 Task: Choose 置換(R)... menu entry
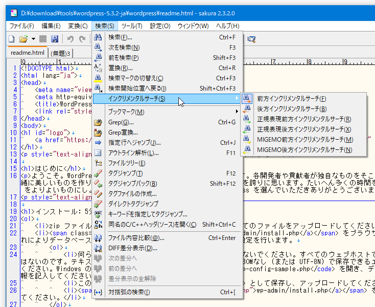coord(167,68)
